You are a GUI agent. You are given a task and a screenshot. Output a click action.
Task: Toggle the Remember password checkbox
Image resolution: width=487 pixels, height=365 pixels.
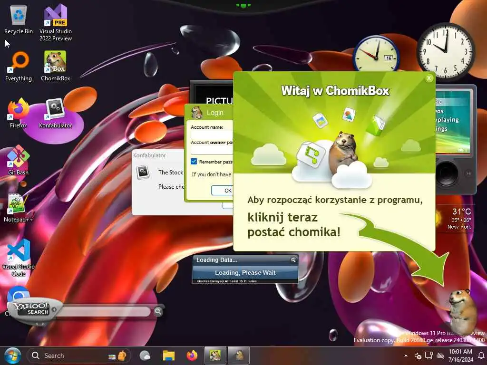(x=194, y=162)
